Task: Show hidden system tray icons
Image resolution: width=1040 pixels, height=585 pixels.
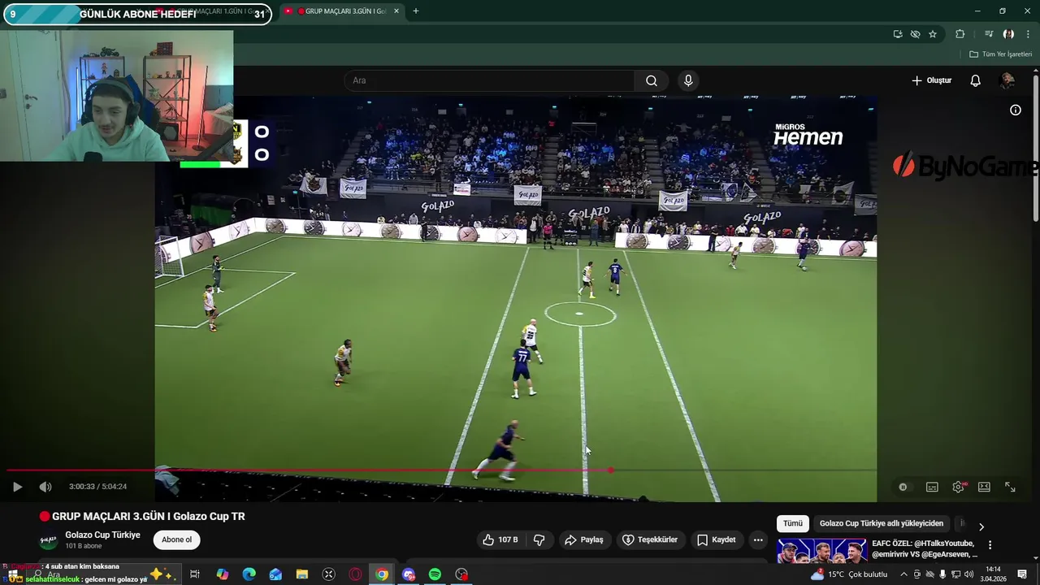Action: coord(903,574)
